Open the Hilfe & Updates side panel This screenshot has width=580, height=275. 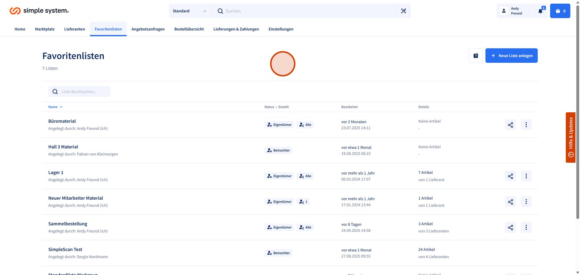(x=571, y=137)
